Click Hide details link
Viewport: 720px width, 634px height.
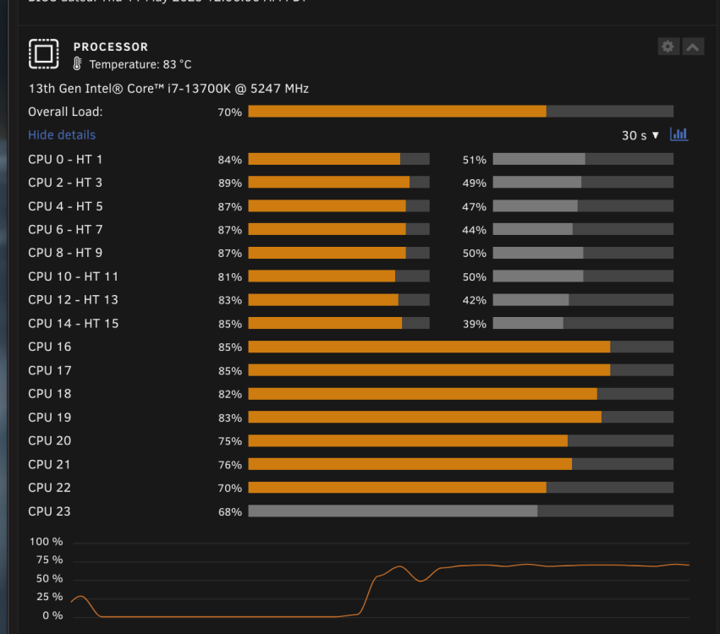point(62,135)
